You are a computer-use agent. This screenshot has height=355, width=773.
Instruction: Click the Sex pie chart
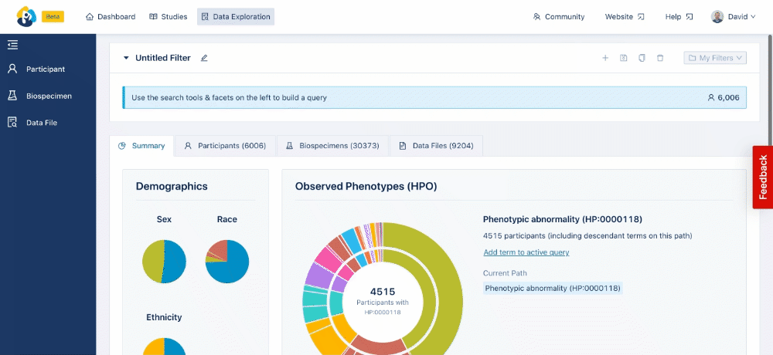(164, 262)
